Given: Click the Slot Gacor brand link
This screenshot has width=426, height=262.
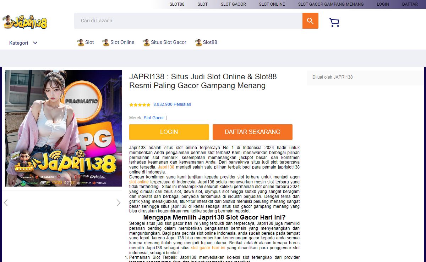Looking at the screenshot, I should [x=154, y=118].
